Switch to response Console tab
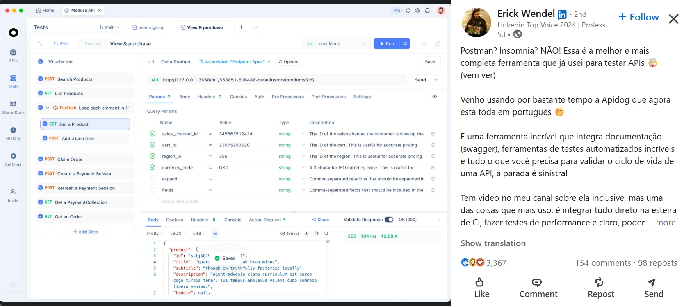The height and width of the screenshot is (306, 684). click(x=233, y=220)
